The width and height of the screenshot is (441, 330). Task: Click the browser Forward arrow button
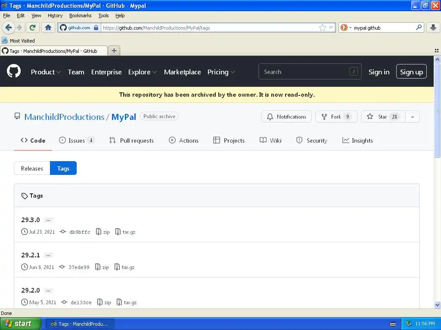coord(19,27)
